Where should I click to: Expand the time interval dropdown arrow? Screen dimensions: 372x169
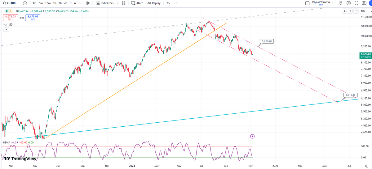tap(80, 3)
